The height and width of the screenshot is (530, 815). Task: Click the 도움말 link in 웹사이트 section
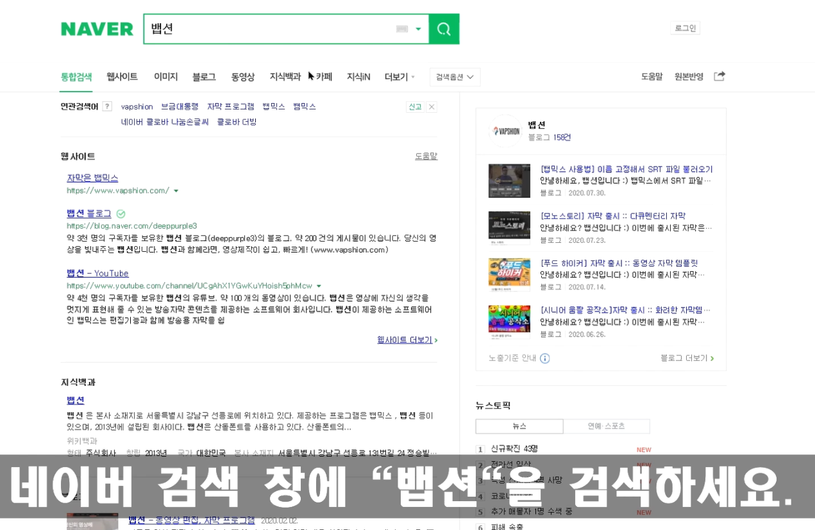[x=426, y=156]
